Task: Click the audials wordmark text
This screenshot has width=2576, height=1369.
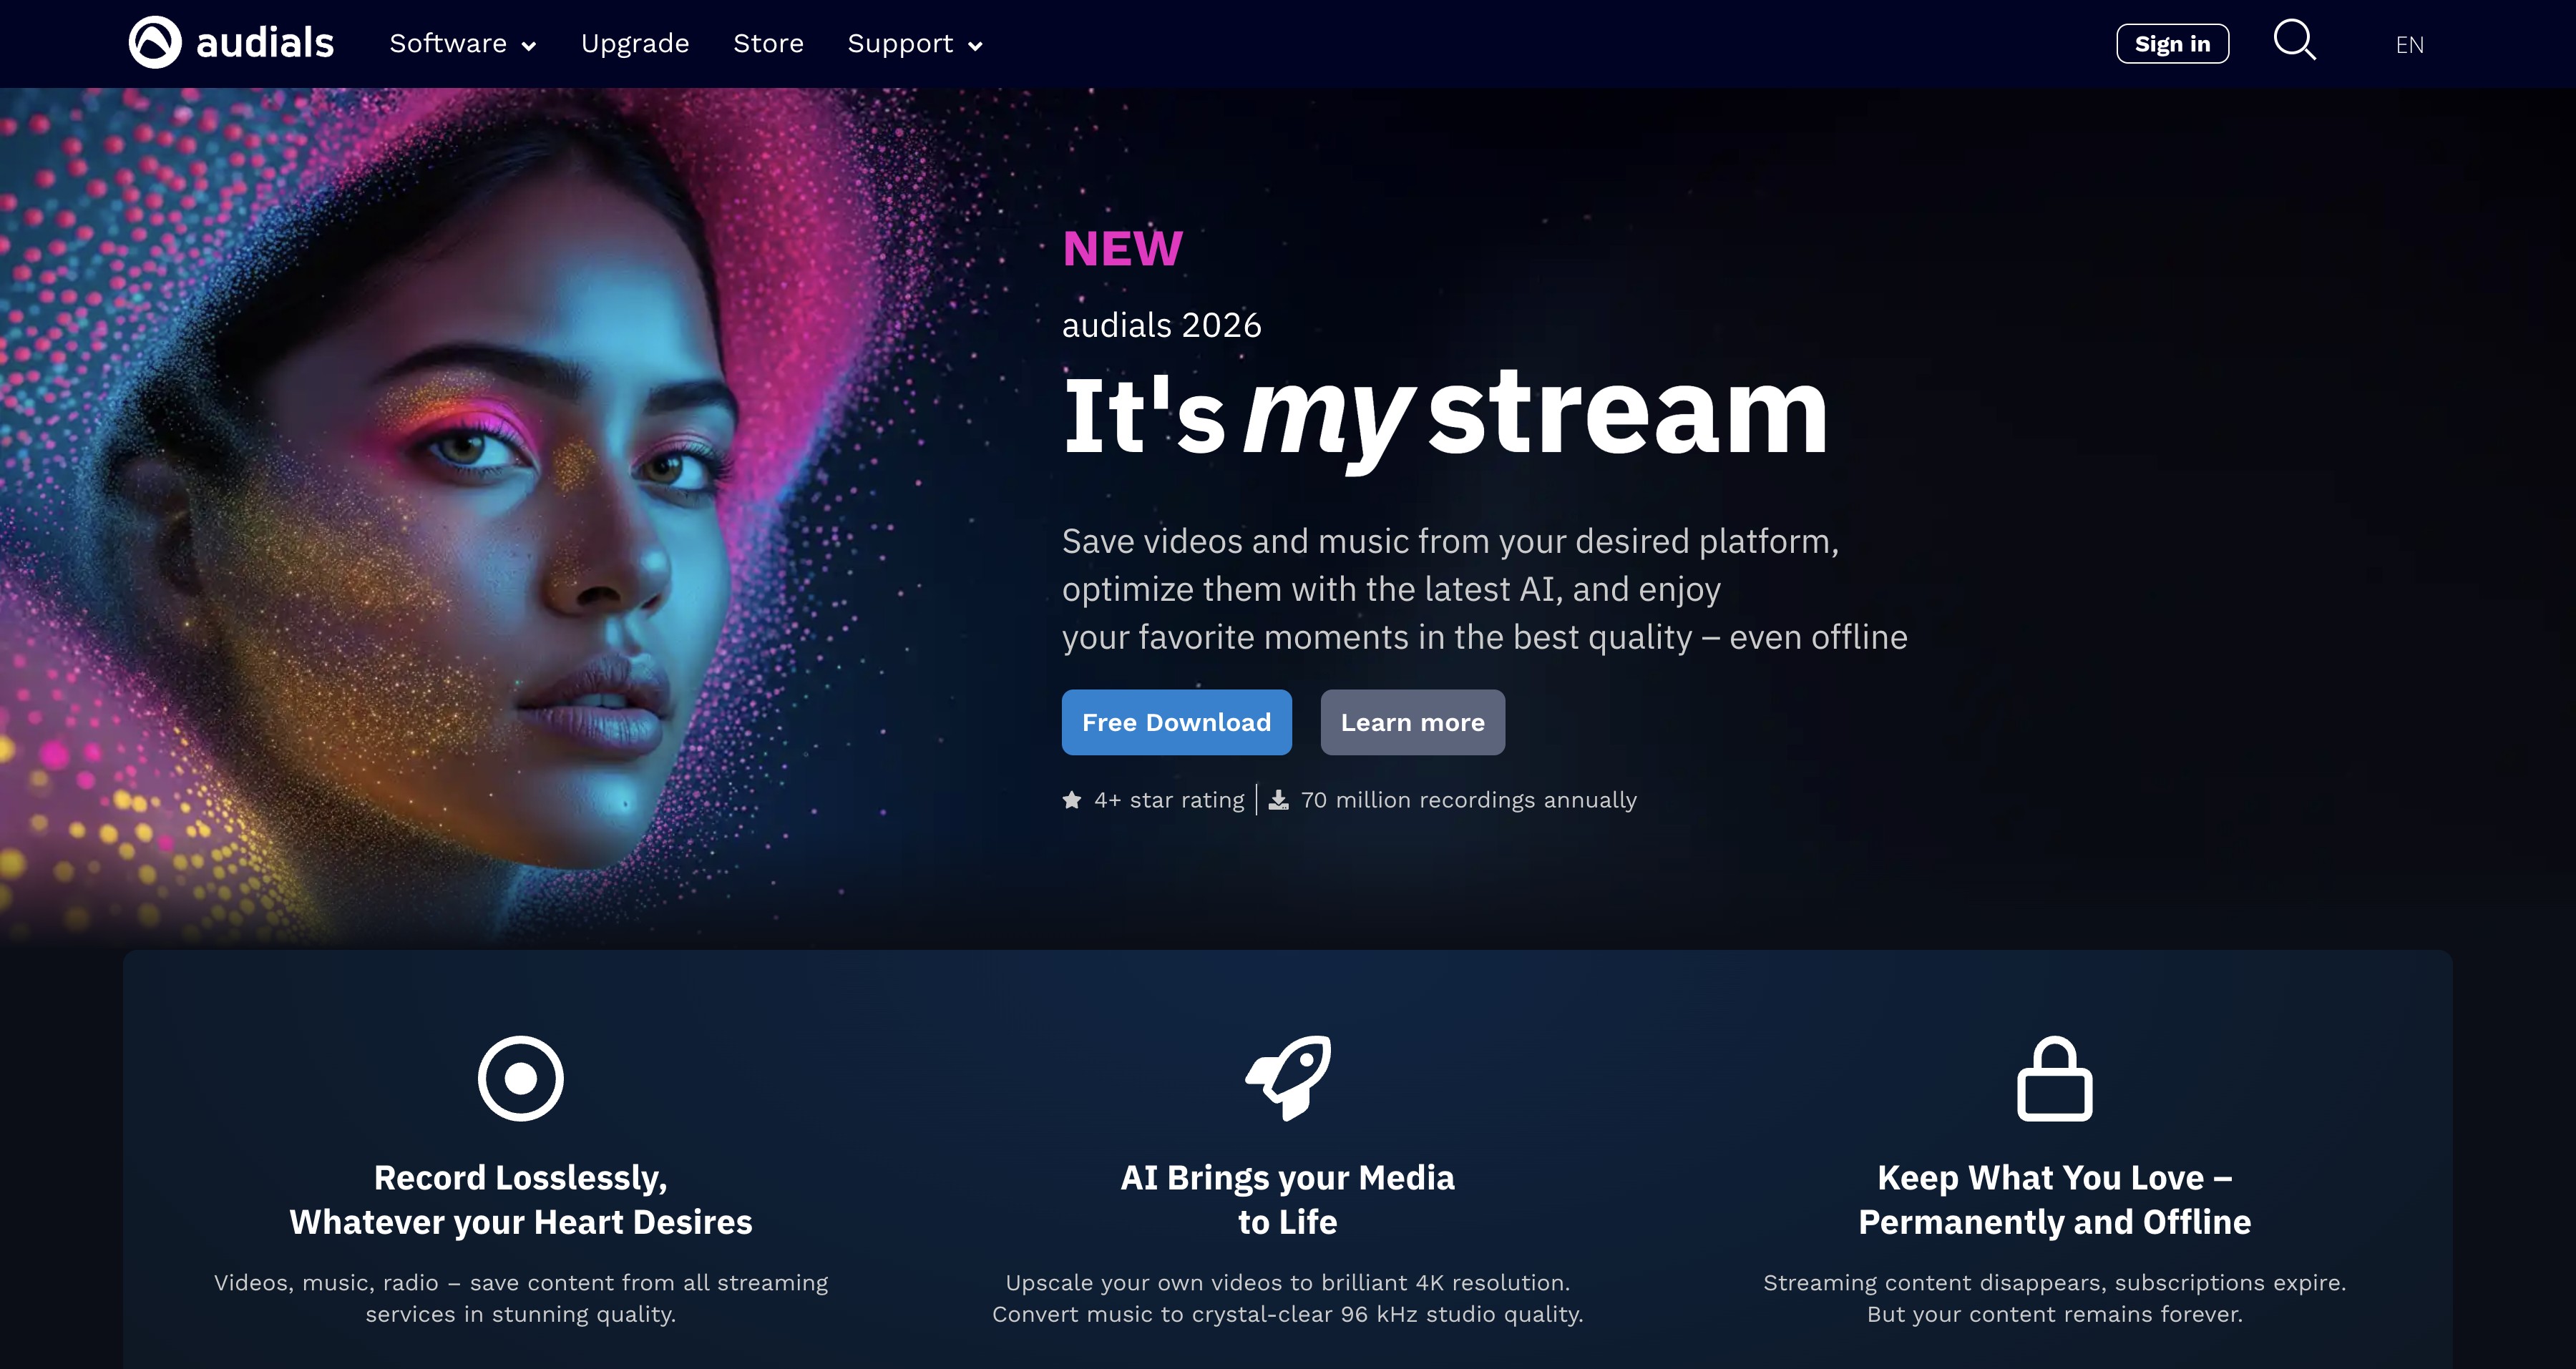Action: 265,44
